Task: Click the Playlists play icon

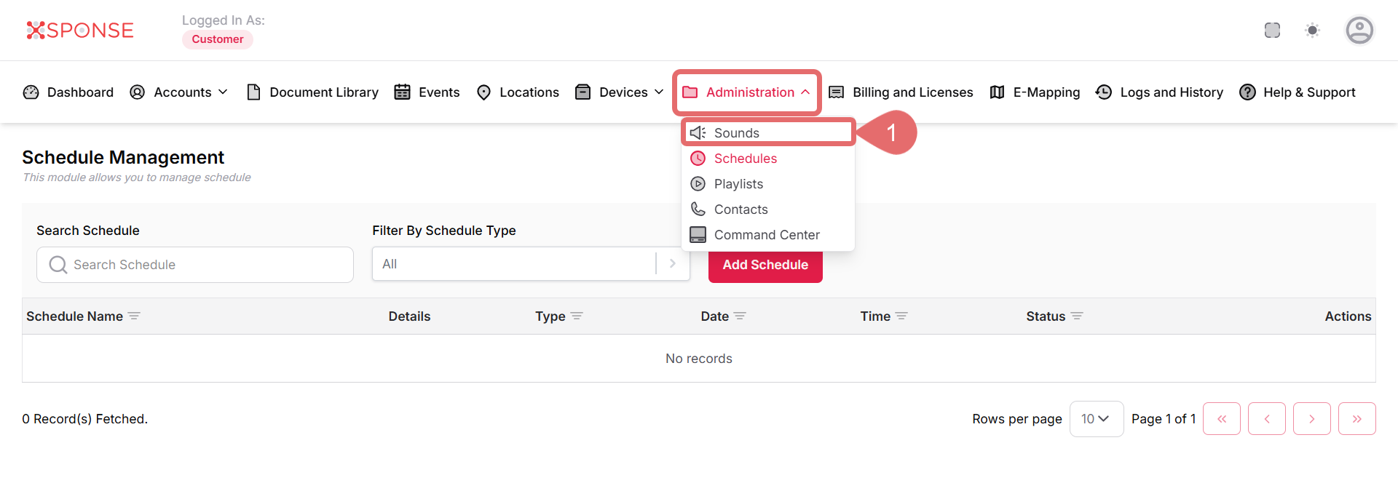Action: (x=698, y=184)
